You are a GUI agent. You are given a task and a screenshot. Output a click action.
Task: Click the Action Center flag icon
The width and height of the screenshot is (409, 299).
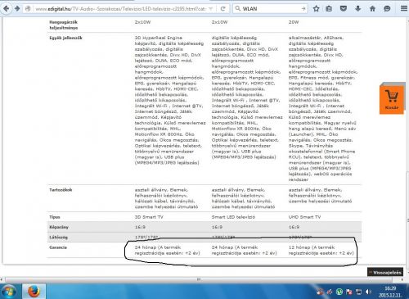[349, 292]
